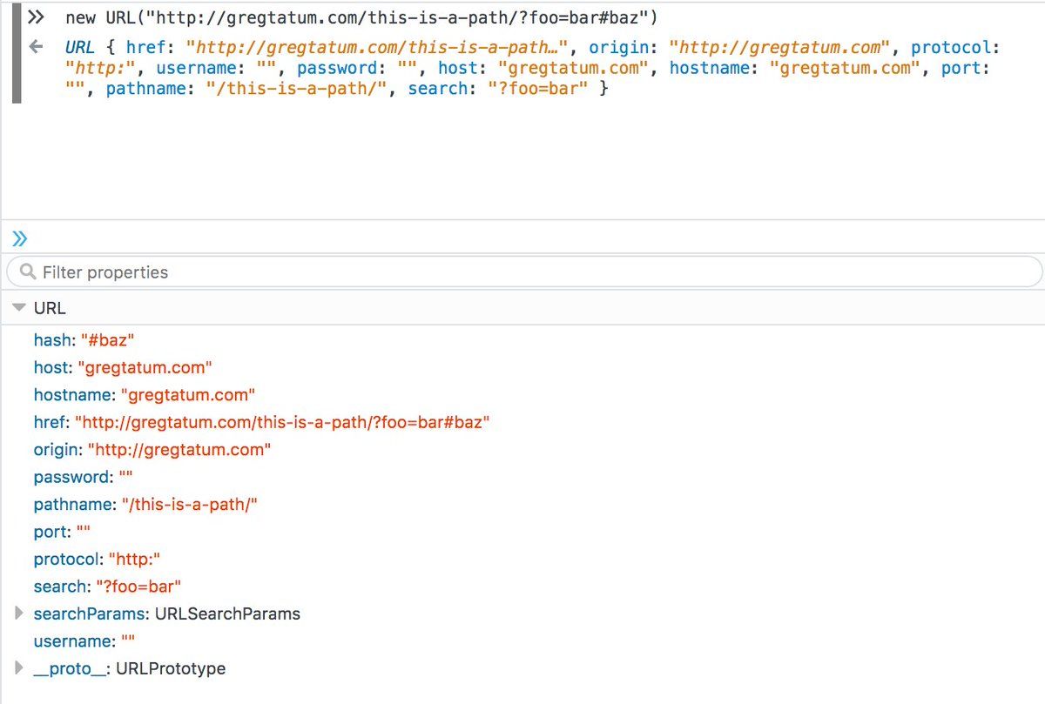Screen dimensions: 1045x704
Task: Select the hostname property row
Action: coord(144,395)
